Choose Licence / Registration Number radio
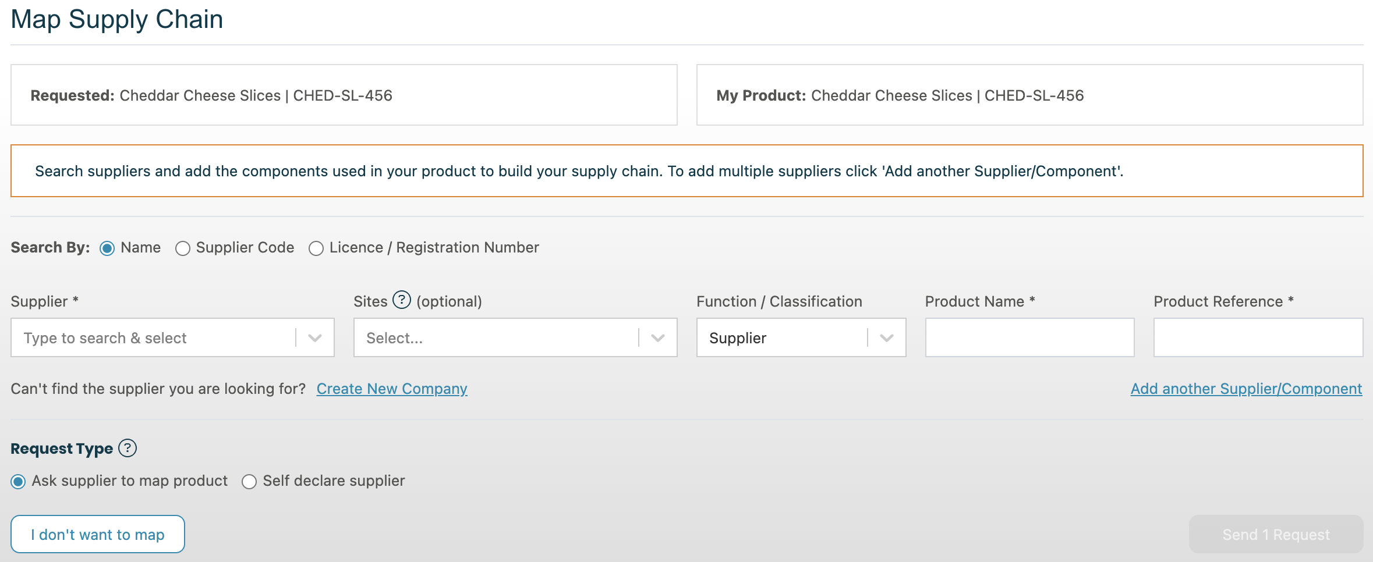 316,248
